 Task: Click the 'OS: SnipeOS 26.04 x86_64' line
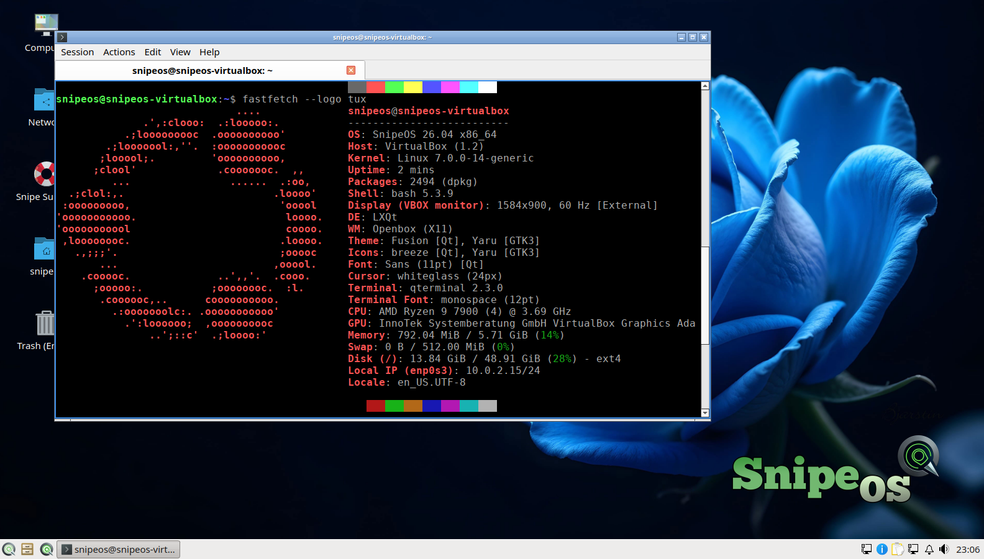pyautogui.click(x=422, y=135)
